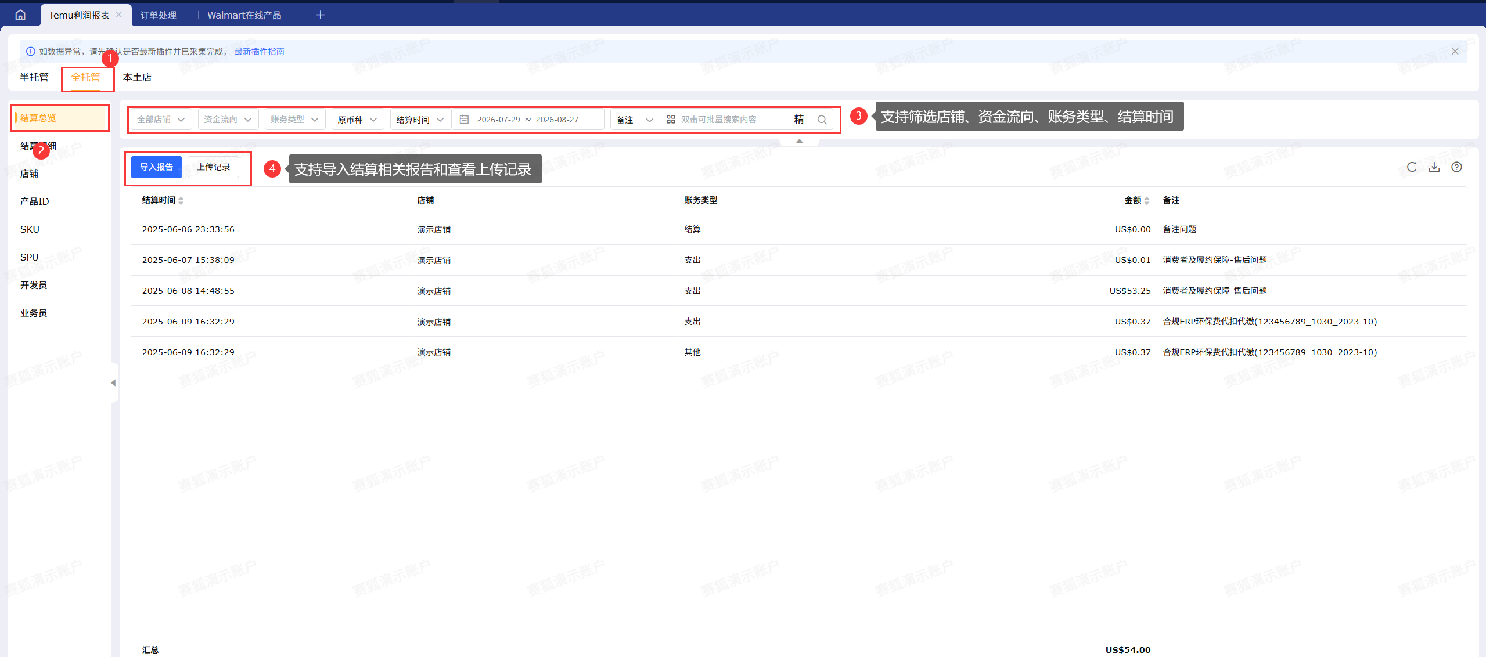Select 产品ID in sidebar

click(34, 201)
